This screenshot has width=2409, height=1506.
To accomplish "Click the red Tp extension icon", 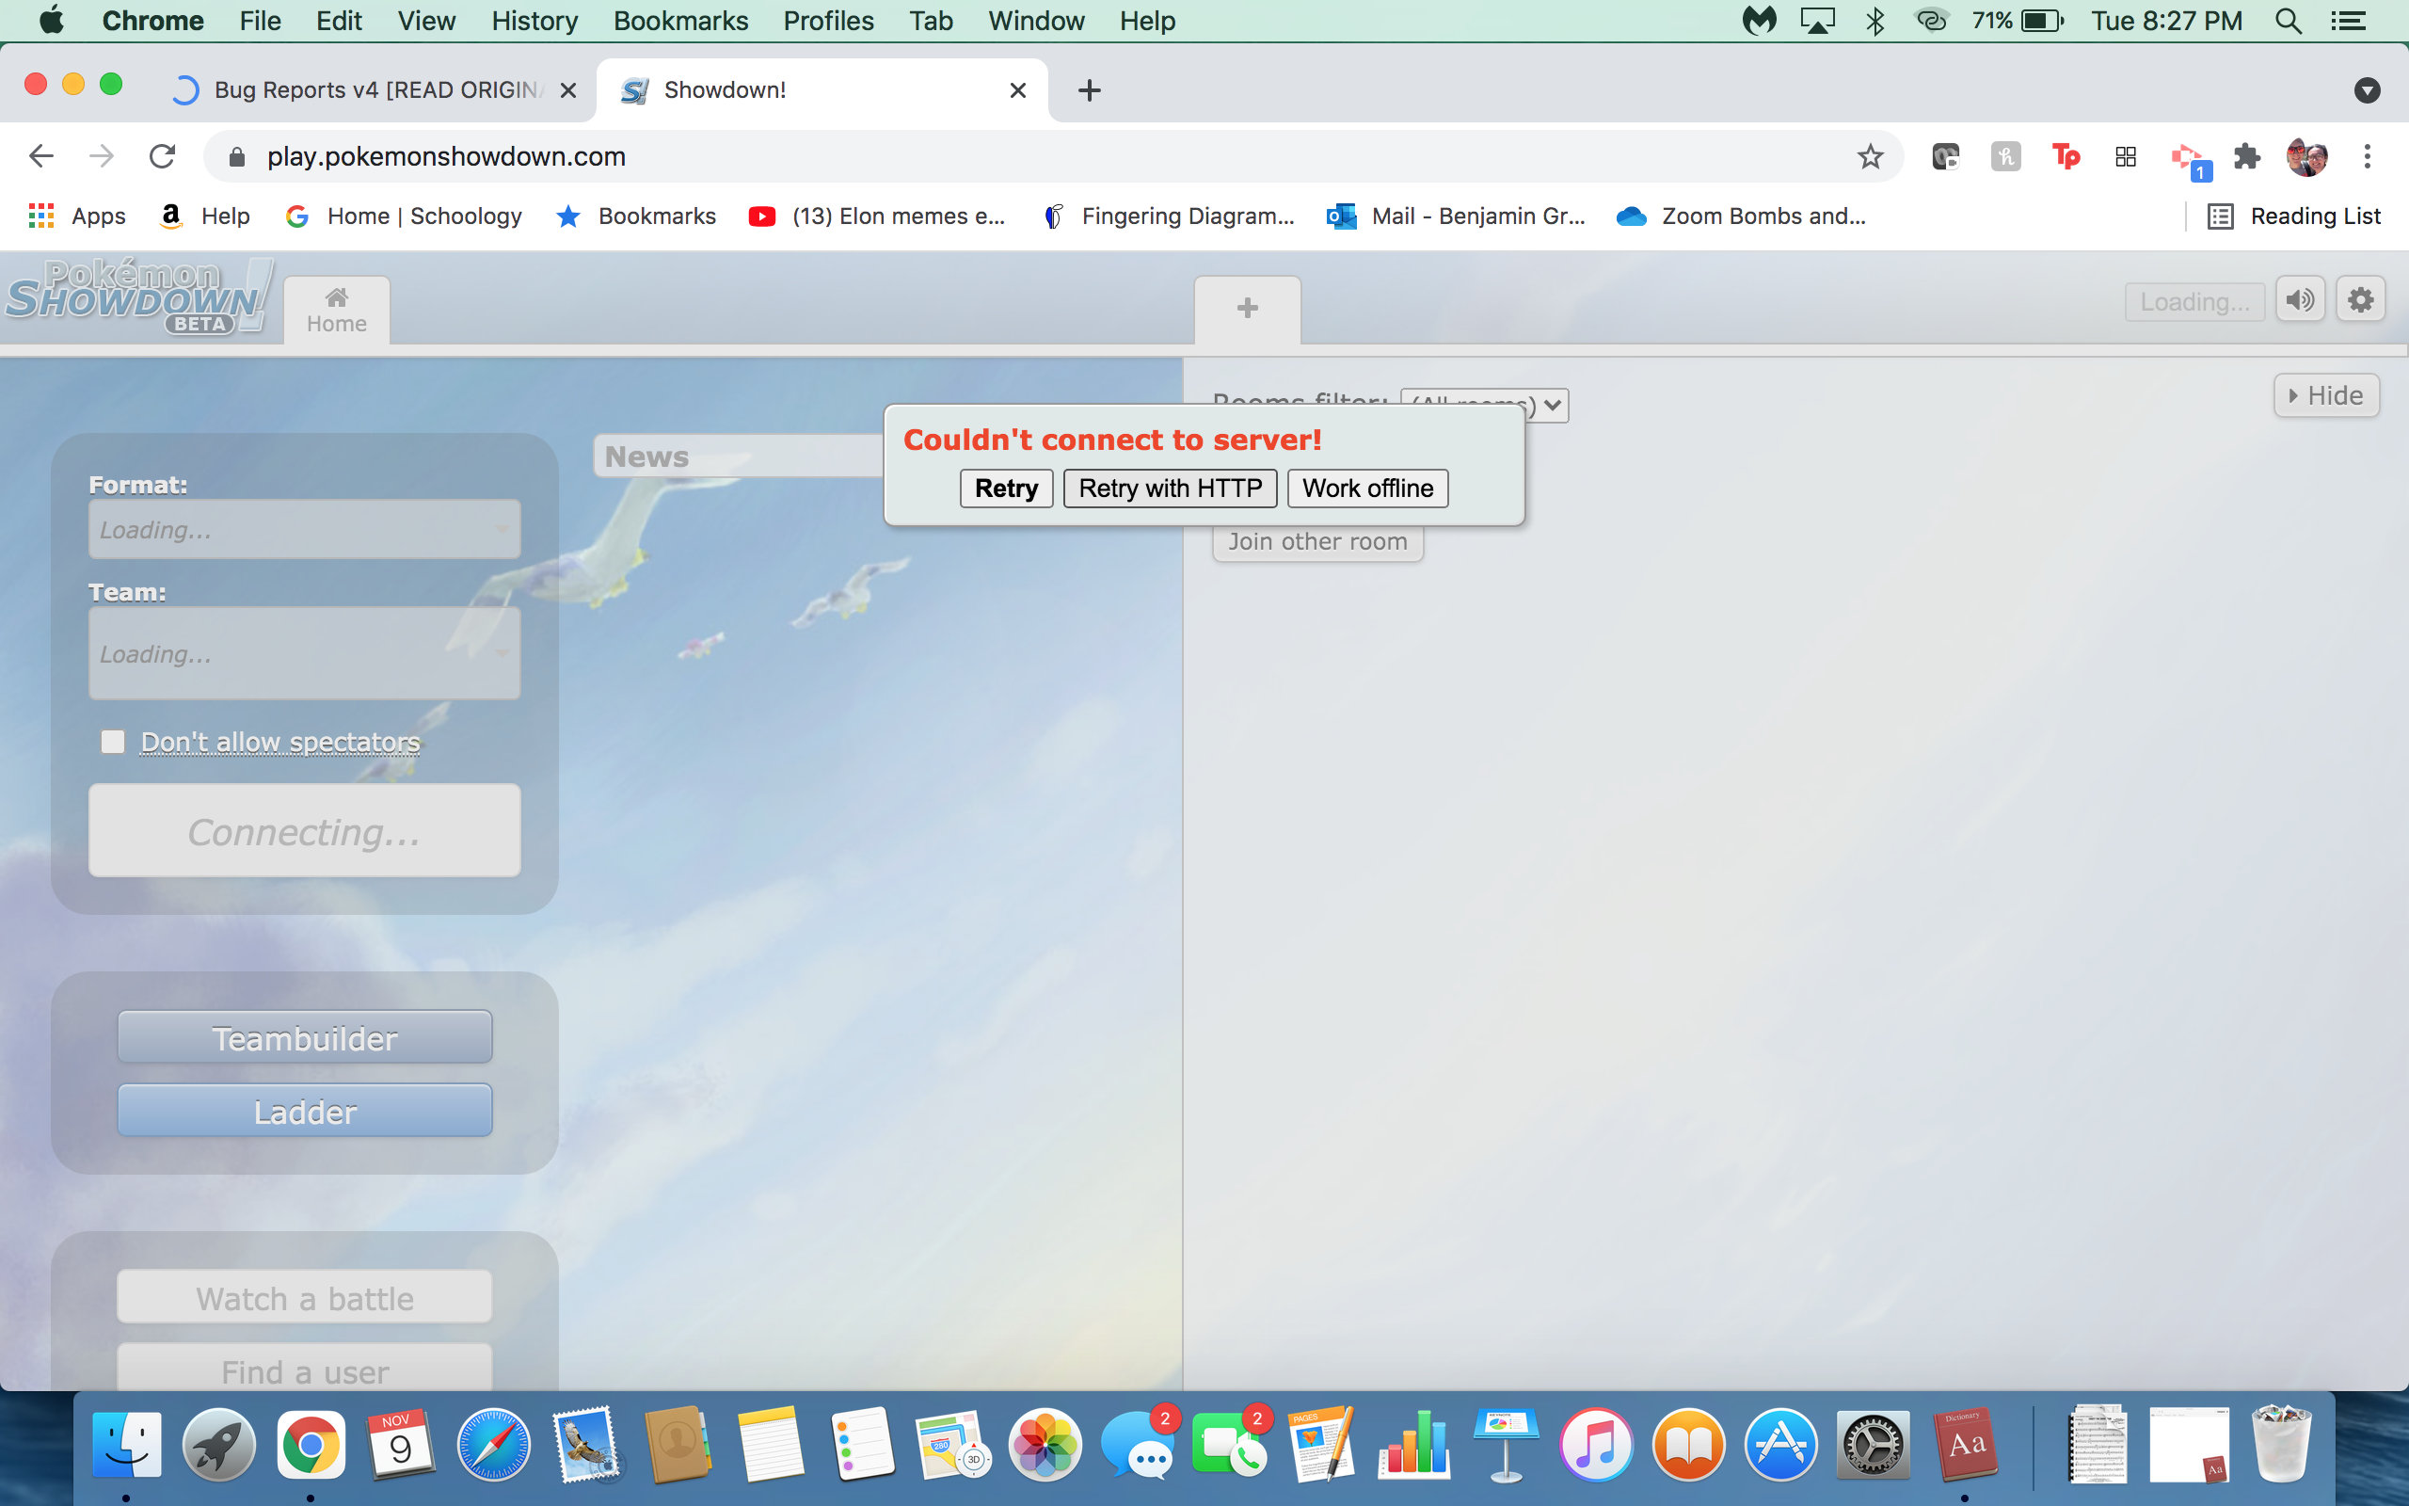I will coord(2066,156).
